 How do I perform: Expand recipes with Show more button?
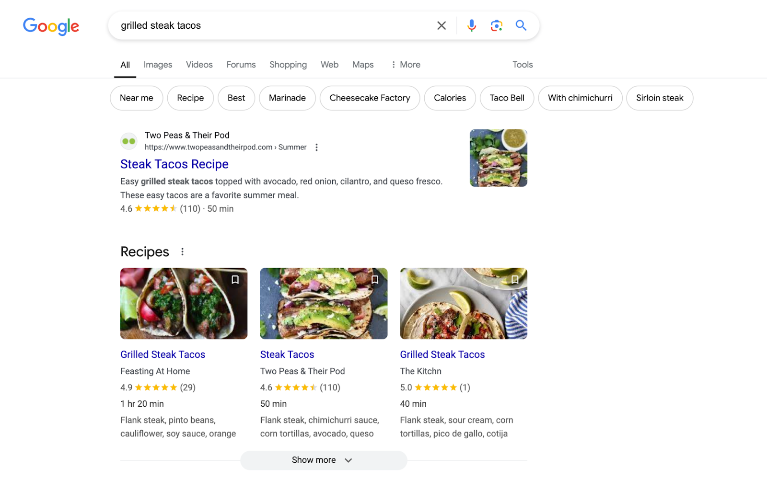pyautogui.click(x=324, y=460)
